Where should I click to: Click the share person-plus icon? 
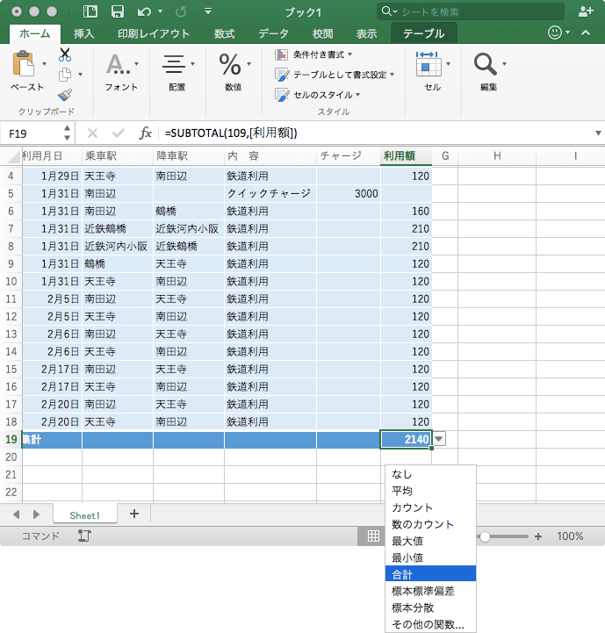coord(585,11)
